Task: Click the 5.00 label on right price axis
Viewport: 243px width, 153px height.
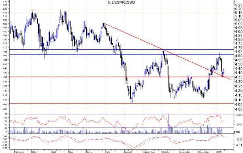Action: 239,24
